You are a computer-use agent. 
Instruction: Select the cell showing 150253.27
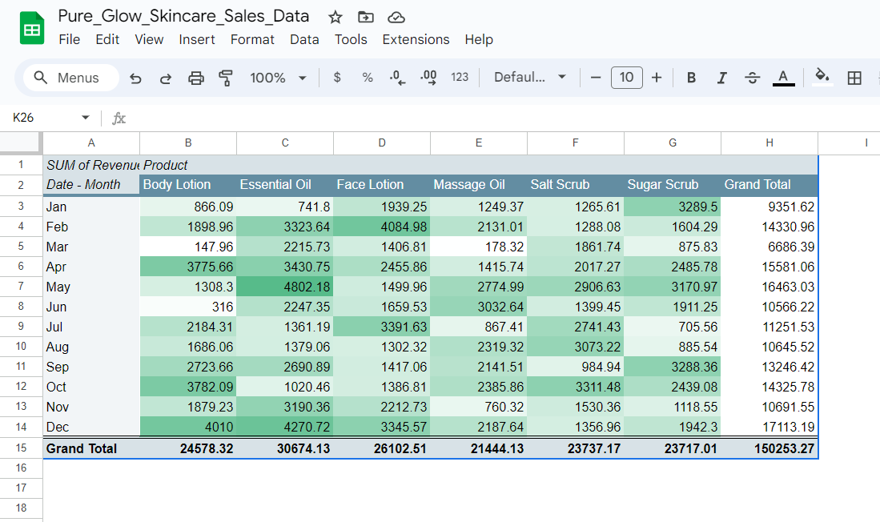coord(769,448)
